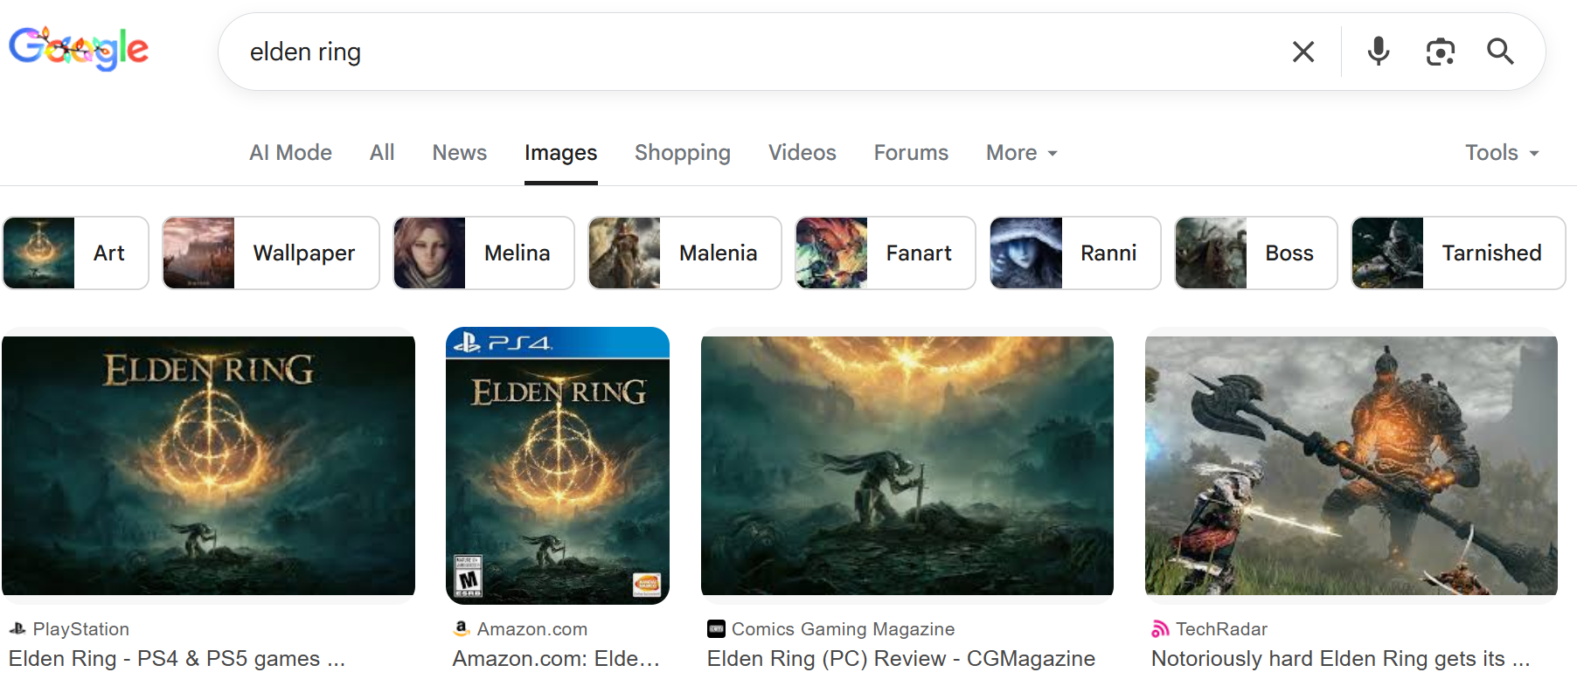This screenshot has width=1577, height=700.
Task: Open the TechRadar boss fight image
Action: pos(1351,466)
